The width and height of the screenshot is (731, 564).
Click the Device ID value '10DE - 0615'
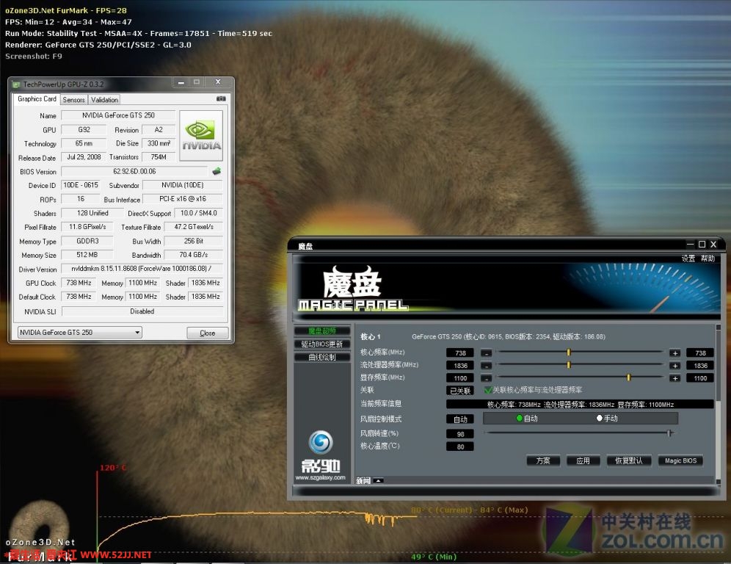pos(81,185)
